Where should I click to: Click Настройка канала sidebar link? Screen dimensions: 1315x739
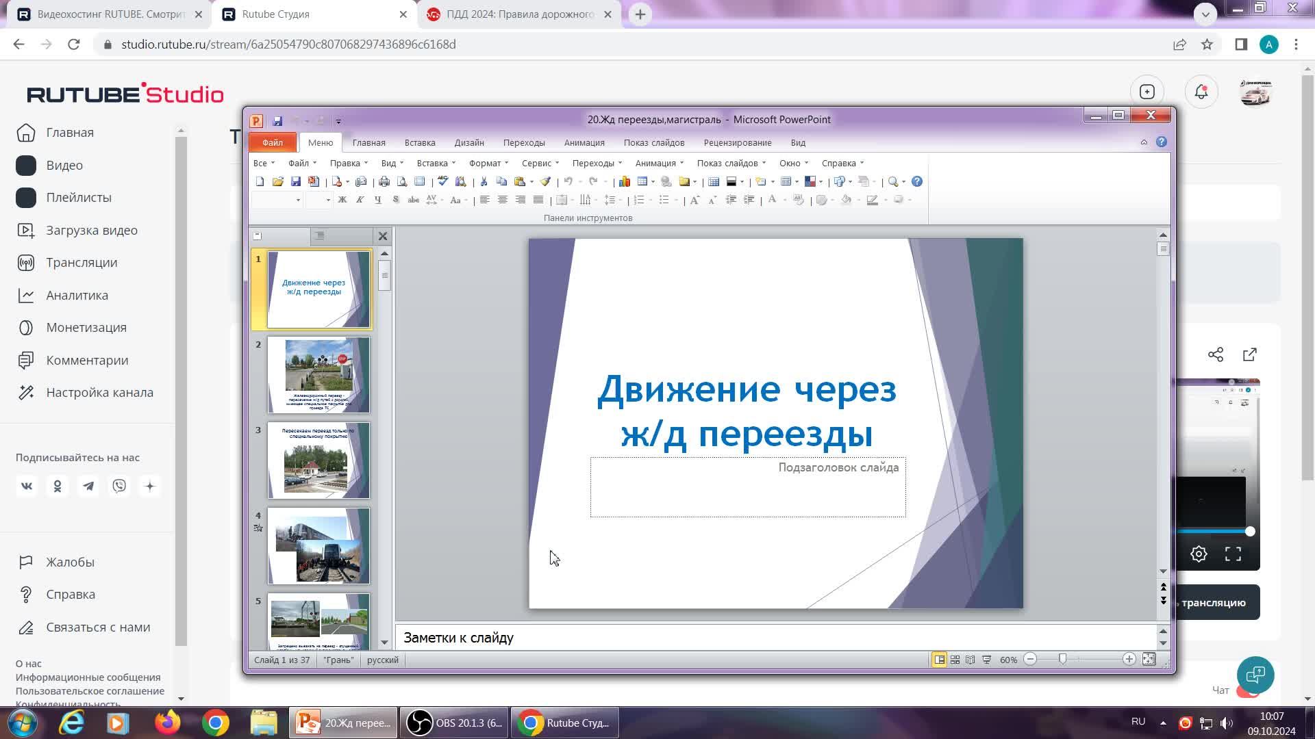pos(99,393)
